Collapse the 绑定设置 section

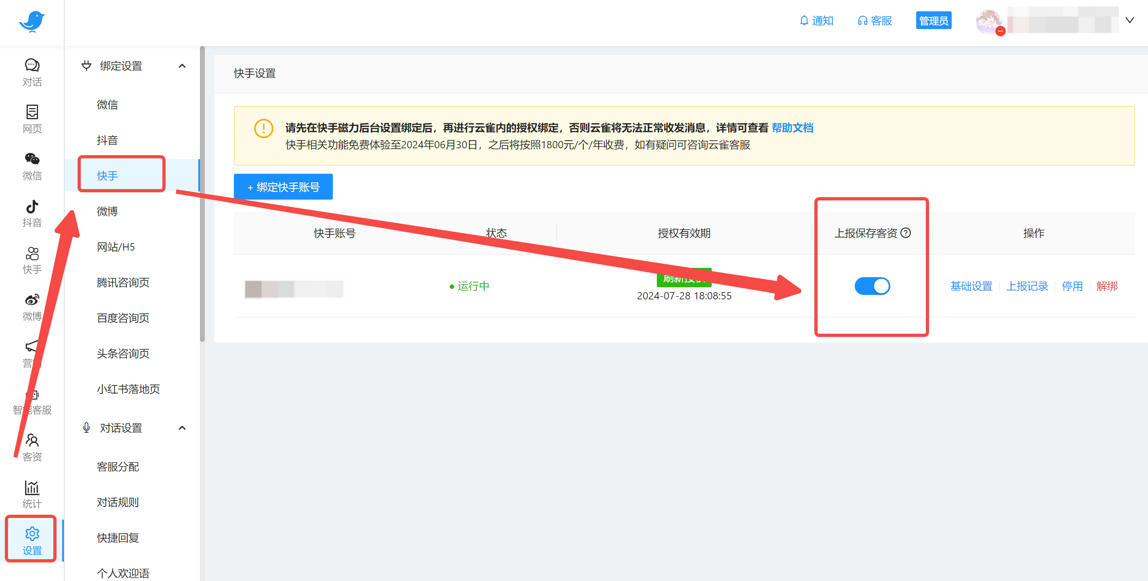(182, 66)
